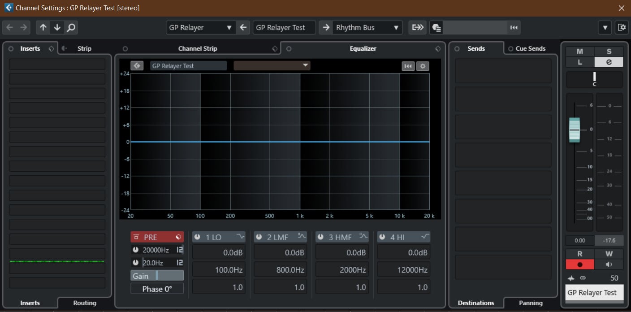The image size is (631, 312).
Task: Click the equalizer reset icon beside gear
Action: point(408,66)
